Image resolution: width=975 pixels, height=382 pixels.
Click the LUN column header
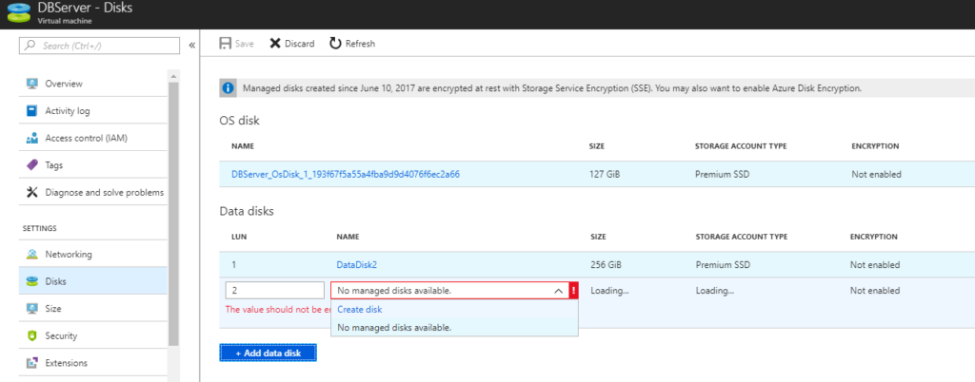tap(239, 237)
